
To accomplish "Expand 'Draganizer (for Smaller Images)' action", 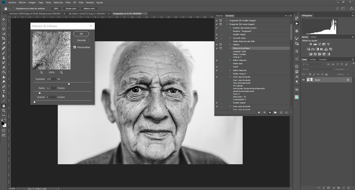I will 227,20.
